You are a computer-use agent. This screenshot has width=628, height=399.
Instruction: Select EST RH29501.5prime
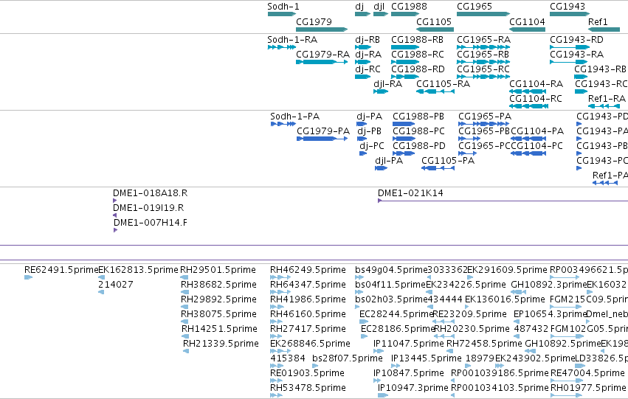coord(218,270)
